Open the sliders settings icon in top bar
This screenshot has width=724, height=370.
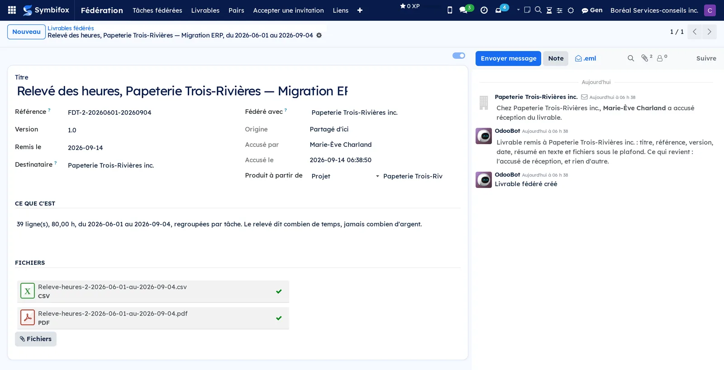pos(560,10)
